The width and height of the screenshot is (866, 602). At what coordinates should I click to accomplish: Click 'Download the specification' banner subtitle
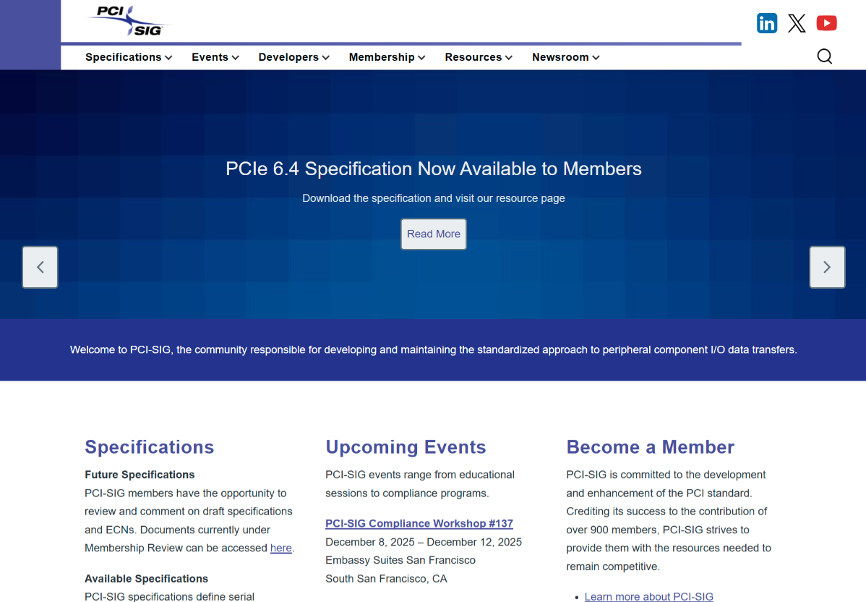(434, 198)
